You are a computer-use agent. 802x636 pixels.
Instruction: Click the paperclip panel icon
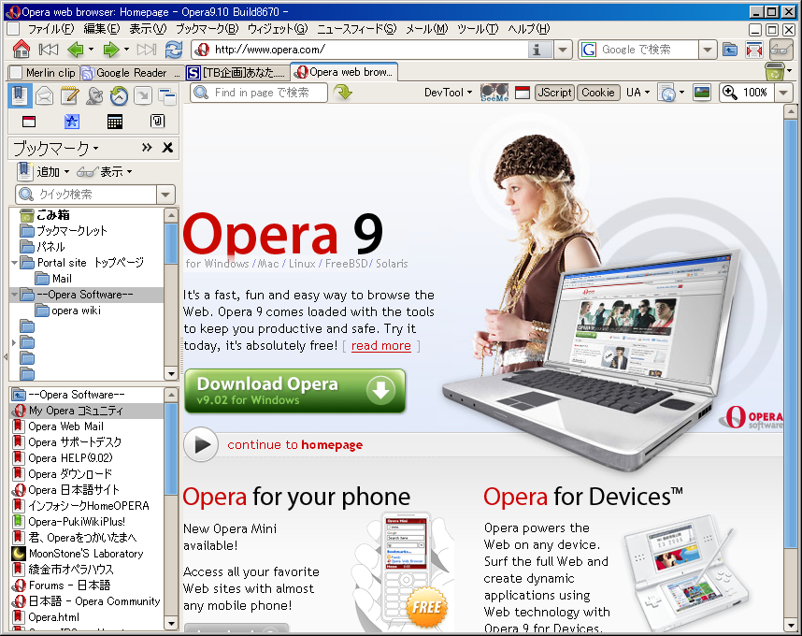tap(158, 122)
